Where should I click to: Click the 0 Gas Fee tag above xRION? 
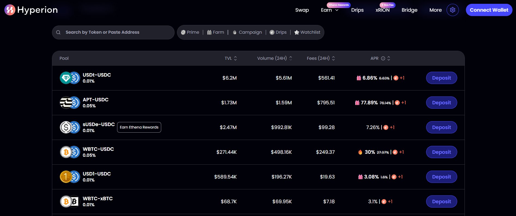pos(387,5)
